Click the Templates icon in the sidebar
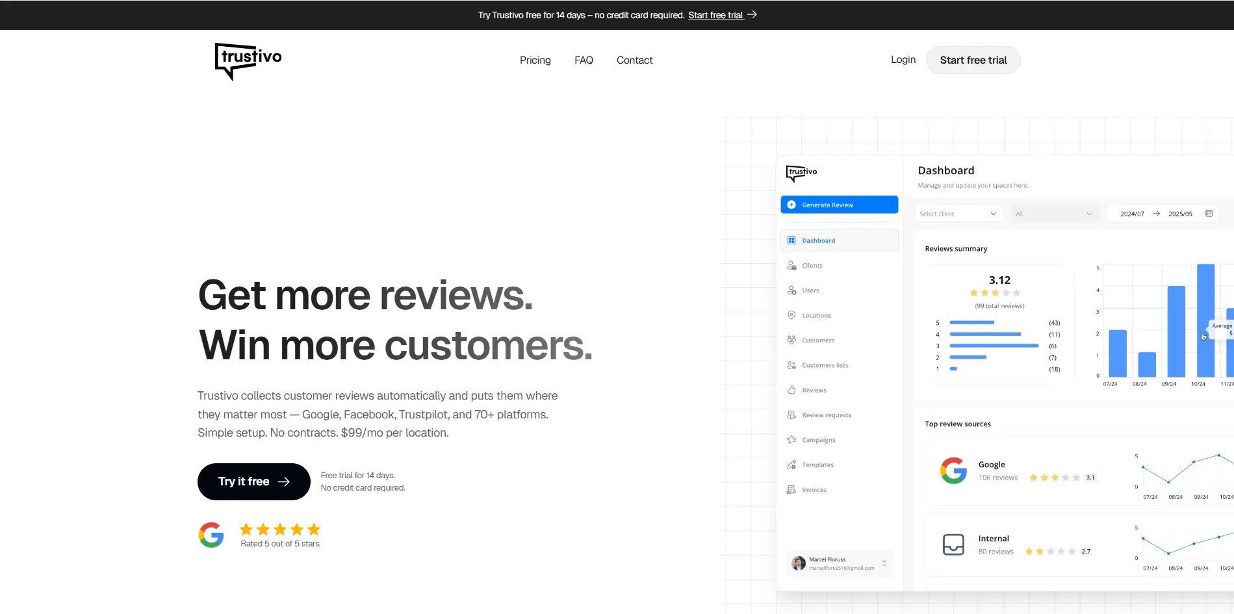The image size is (1234, 614). pyautogui.click(x=791, y=465)
